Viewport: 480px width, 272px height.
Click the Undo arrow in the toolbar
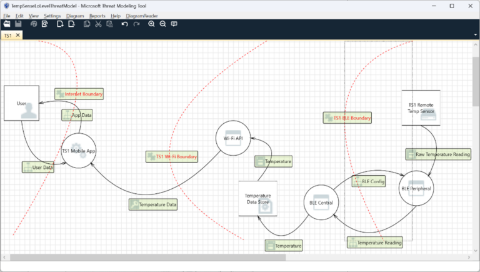[x=124, y=24]
